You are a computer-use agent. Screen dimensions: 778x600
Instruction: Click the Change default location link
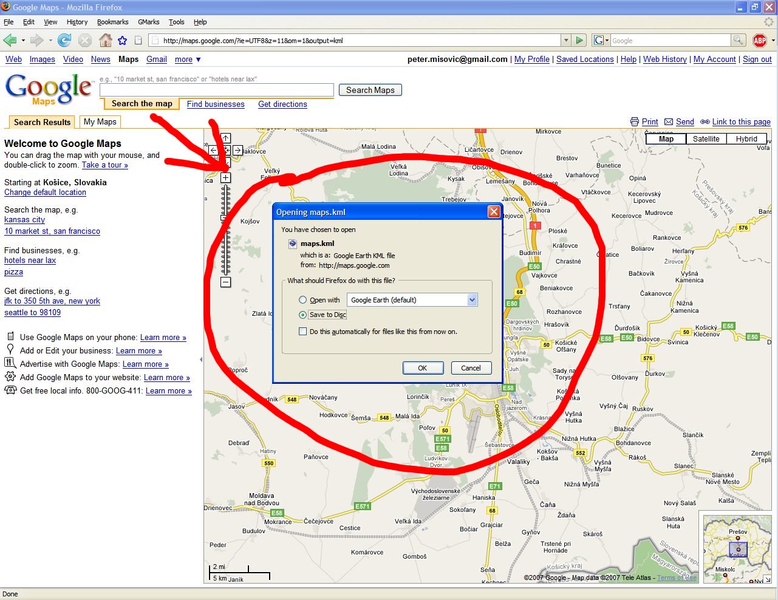tap(45, 193)
